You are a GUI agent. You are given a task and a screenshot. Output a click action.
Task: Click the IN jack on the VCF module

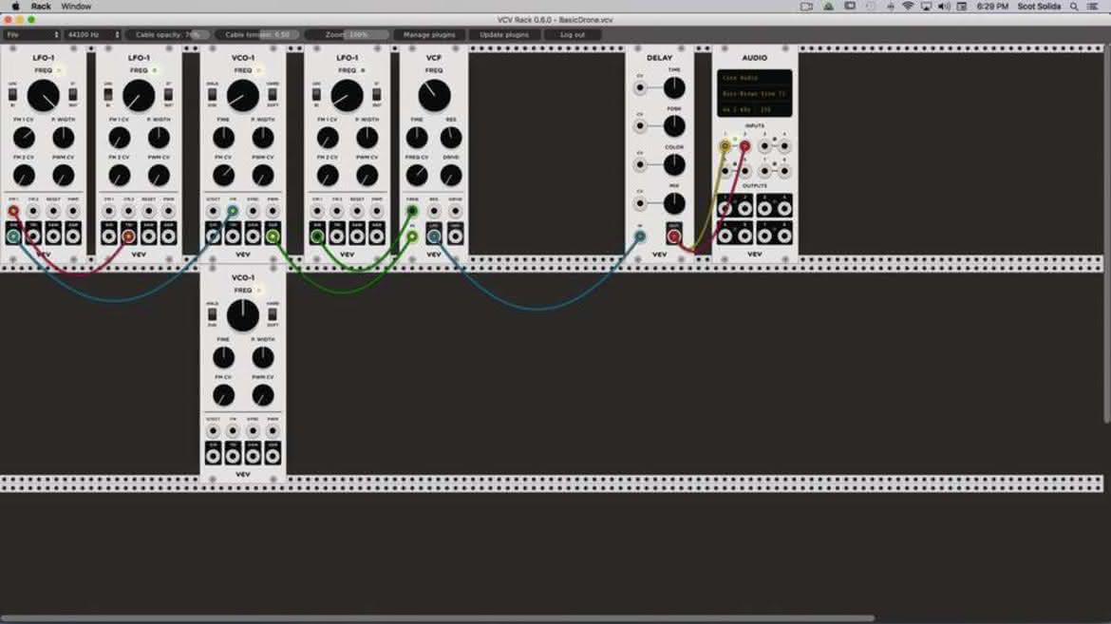[412, 236]
